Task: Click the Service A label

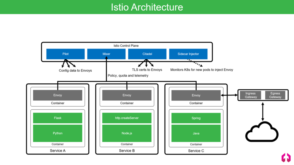Action: pyautogui.click(x=57, y=151)
